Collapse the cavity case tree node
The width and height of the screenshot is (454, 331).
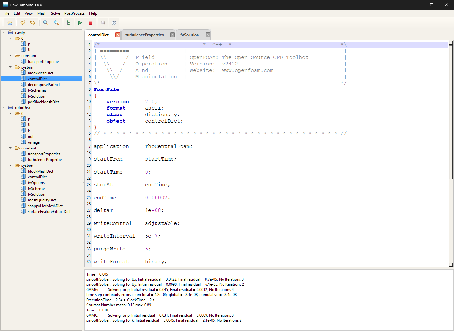coord(4,32)
